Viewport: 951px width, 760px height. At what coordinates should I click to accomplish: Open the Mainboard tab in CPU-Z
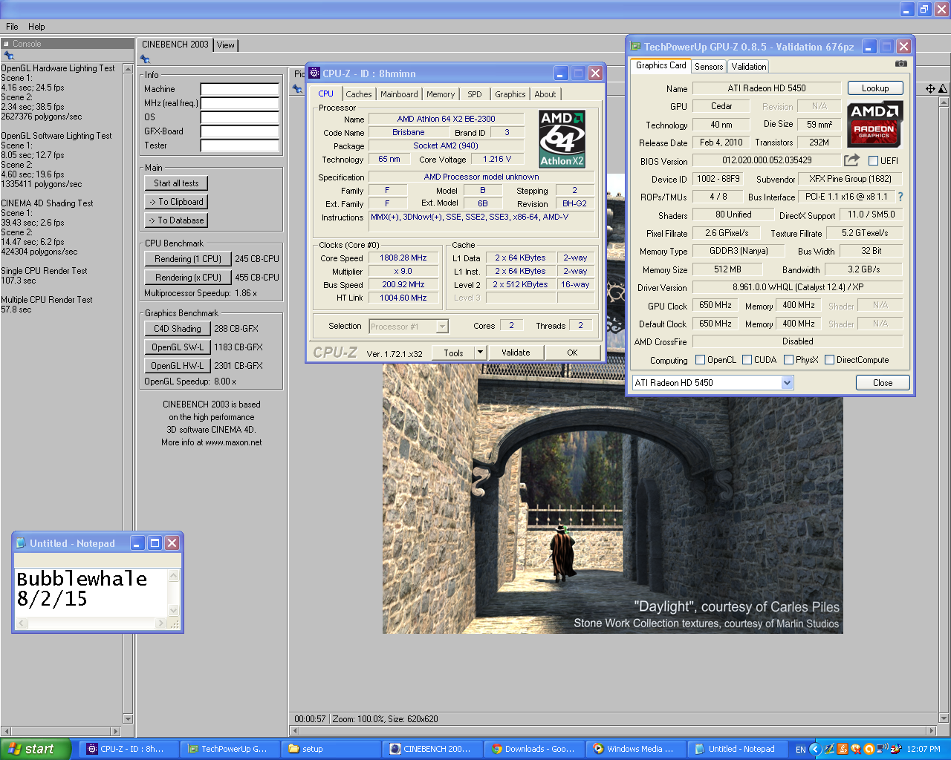click(x=399, y=94)
